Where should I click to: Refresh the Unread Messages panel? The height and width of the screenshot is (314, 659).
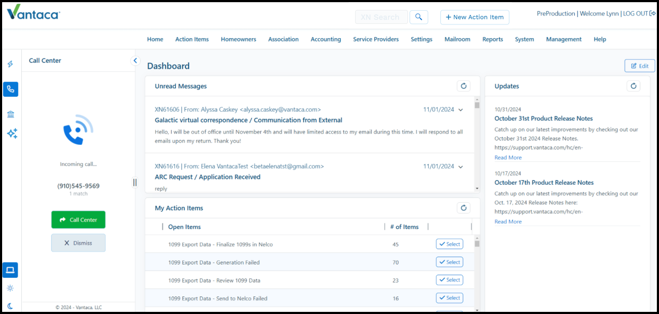point(463,86)
